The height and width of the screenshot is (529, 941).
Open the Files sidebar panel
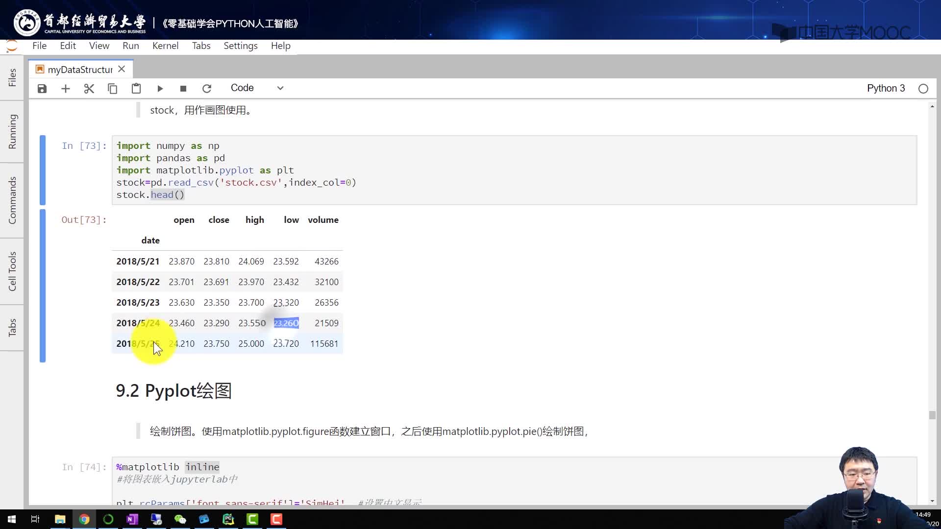pos(12,77)
